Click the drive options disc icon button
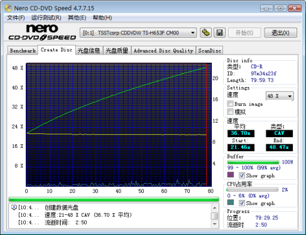This screenshot has height=235, width=306. click(x=205, y=33)
